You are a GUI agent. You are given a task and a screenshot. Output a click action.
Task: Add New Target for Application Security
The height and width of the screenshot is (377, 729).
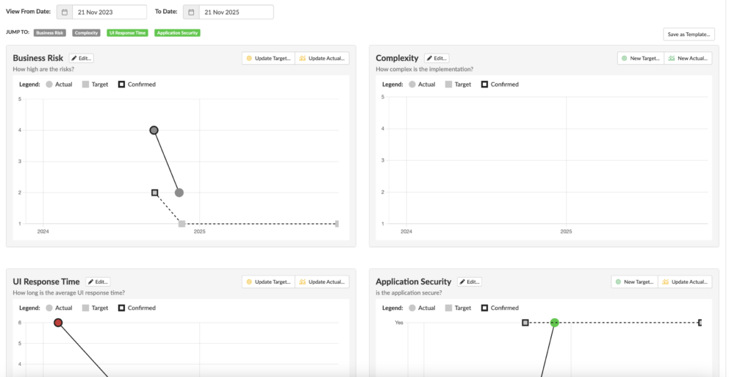click(635, 281)
